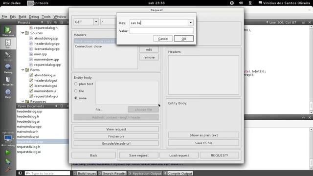Open the Edit menu

tap(13, 17)
